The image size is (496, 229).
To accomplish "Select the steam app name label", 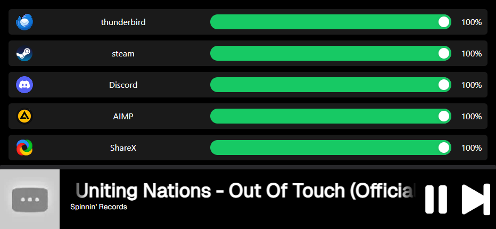I will pos(123,54).
